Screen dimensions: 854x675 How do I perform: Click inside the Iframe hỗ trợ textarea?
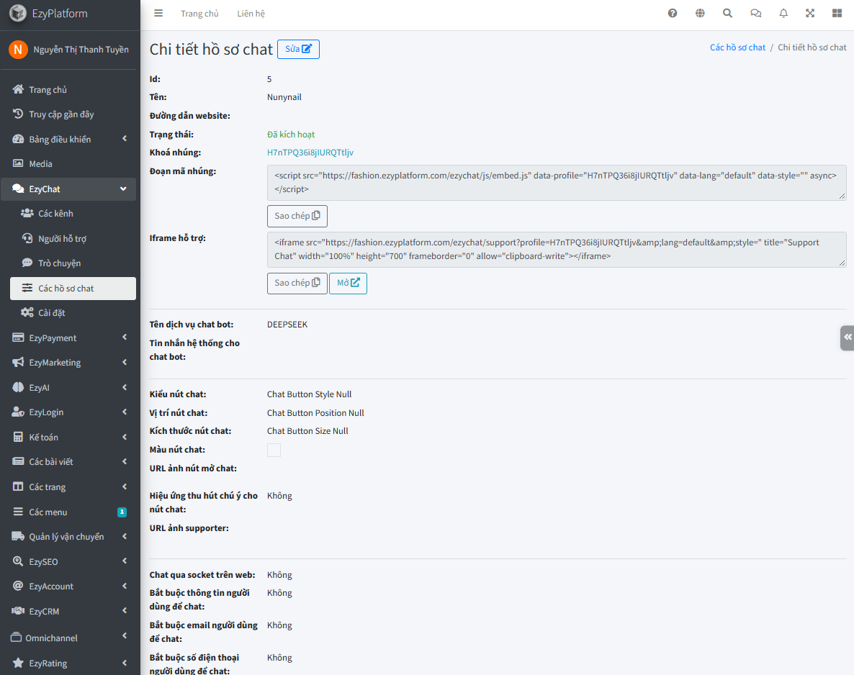[557, 249]
